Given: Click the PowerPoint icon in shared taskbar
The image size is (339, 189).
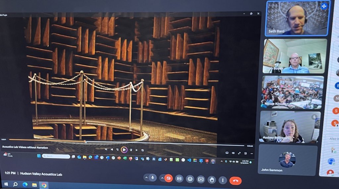Looking at the screenshot, I should click(119, 158).
